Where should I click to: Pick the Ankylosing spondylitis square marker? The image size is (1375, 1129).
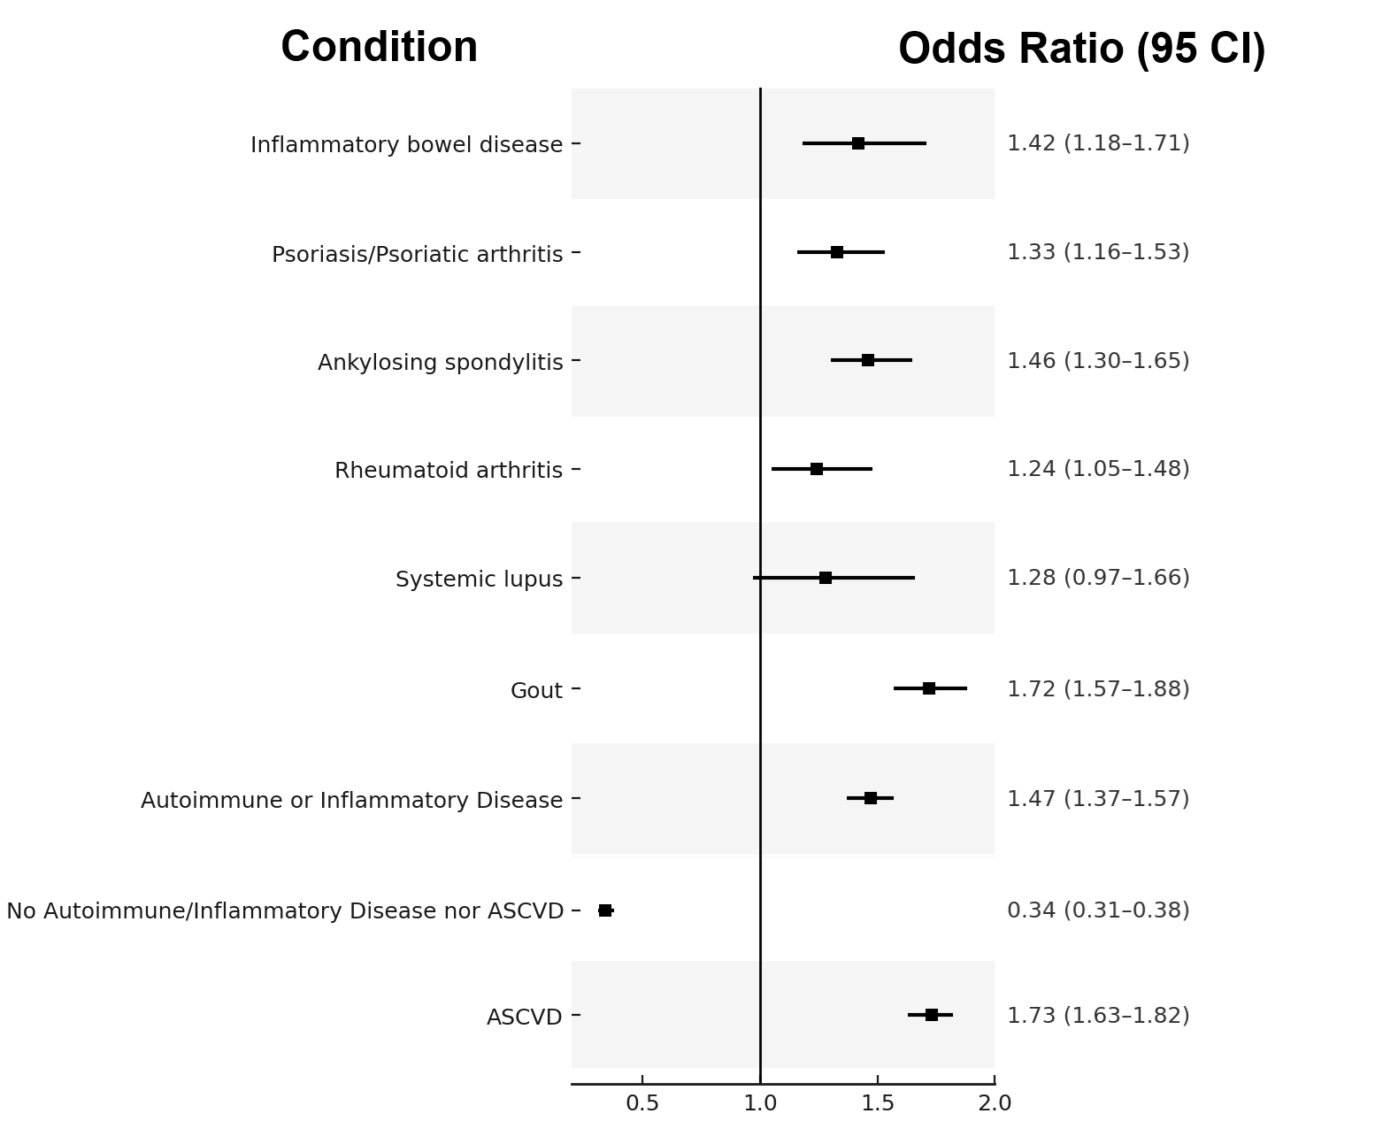point(868,360)
